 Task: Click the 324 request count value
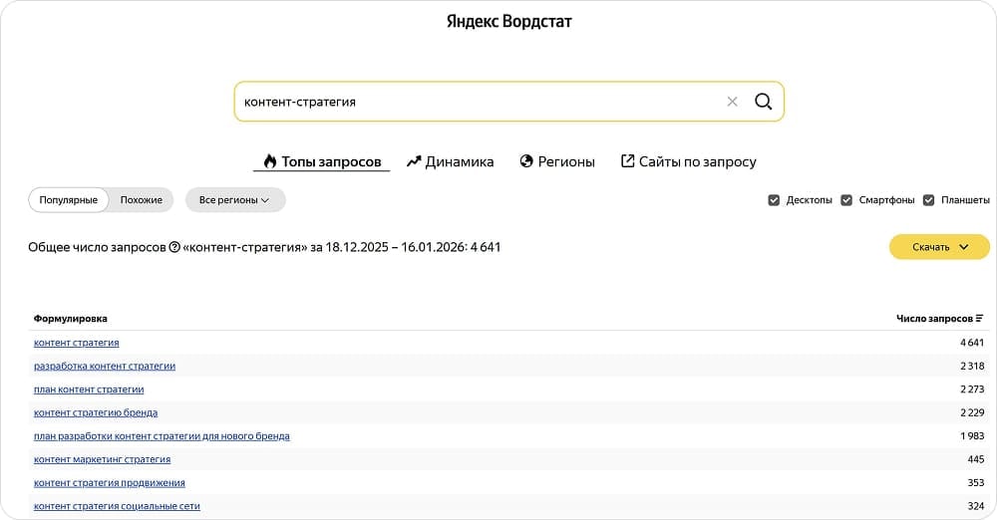point(976,506)
